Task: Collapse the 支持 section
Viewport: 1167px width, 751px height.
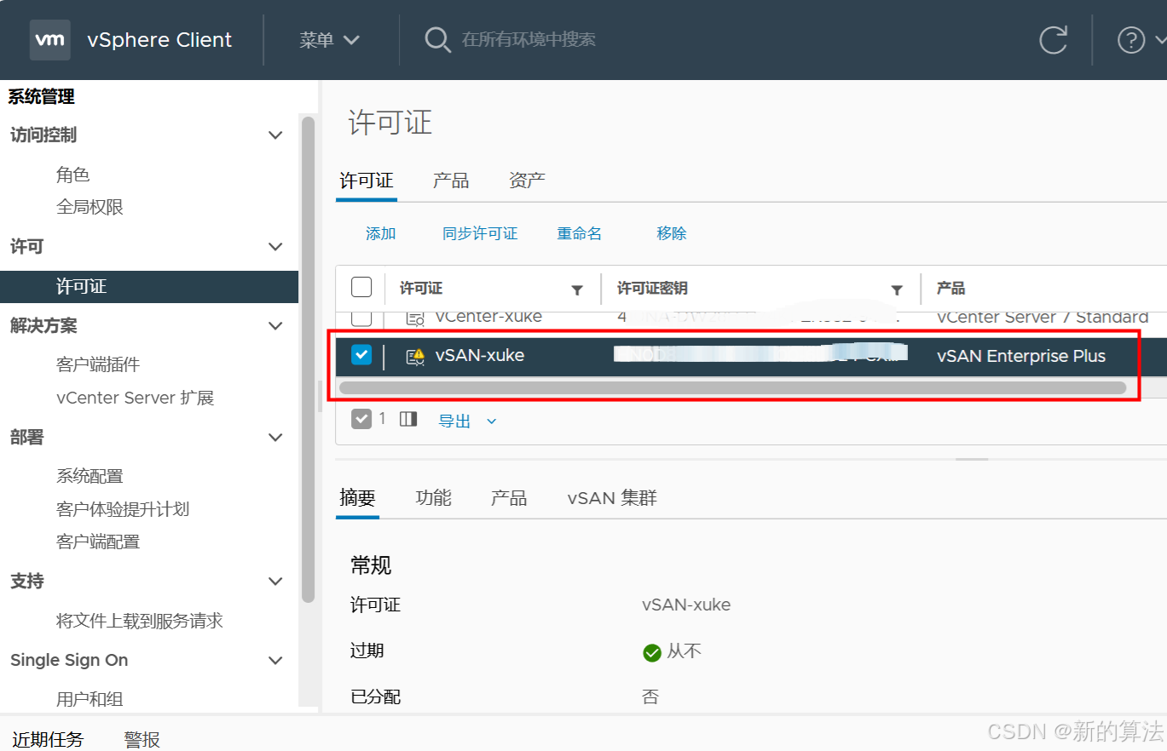Action: pos(275,582)
